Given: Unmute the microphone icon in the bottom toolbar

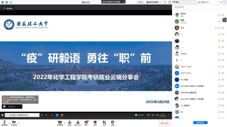Looking at the screenshot, I should point(4,123).
